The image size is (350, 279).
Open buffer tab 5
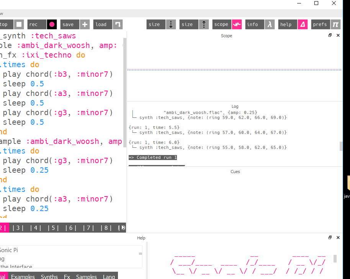coord(53,228)
